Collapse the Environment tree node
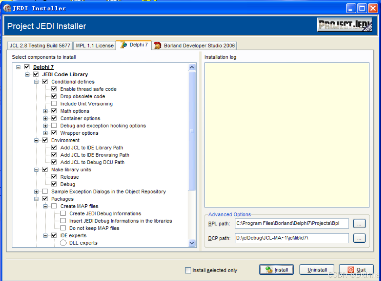 pyautogui.click(x=36, y=140)
